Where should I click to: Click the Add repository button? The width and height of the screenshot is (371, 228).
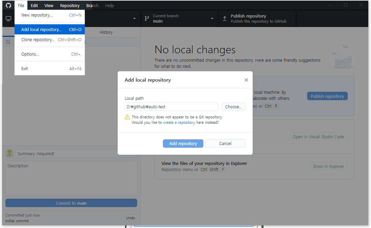183,143
